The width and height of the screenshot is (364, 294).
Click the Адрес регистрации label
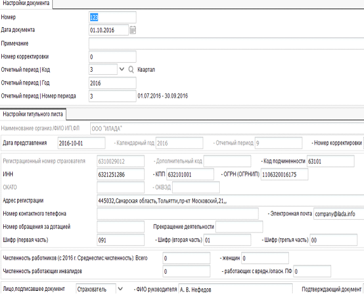click(23, 201)
